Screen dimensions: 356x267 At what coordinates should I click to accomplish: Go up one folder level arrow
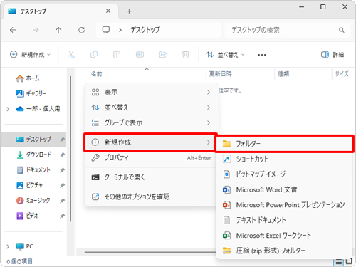pyautogui.click(x=58, y=30)
